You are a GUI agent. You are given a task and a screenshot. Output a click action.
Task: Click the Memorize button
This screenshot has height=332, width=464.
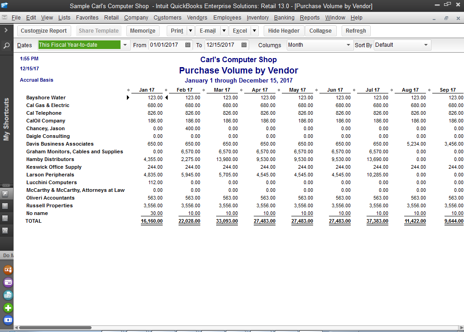pyautogui.click(x=143, y=31)
